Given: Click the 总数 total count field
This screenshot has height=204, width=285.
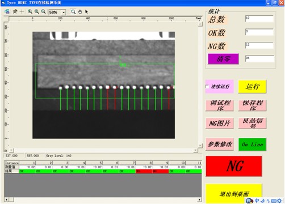Looking at the screenshot, I should coord(259,19).
